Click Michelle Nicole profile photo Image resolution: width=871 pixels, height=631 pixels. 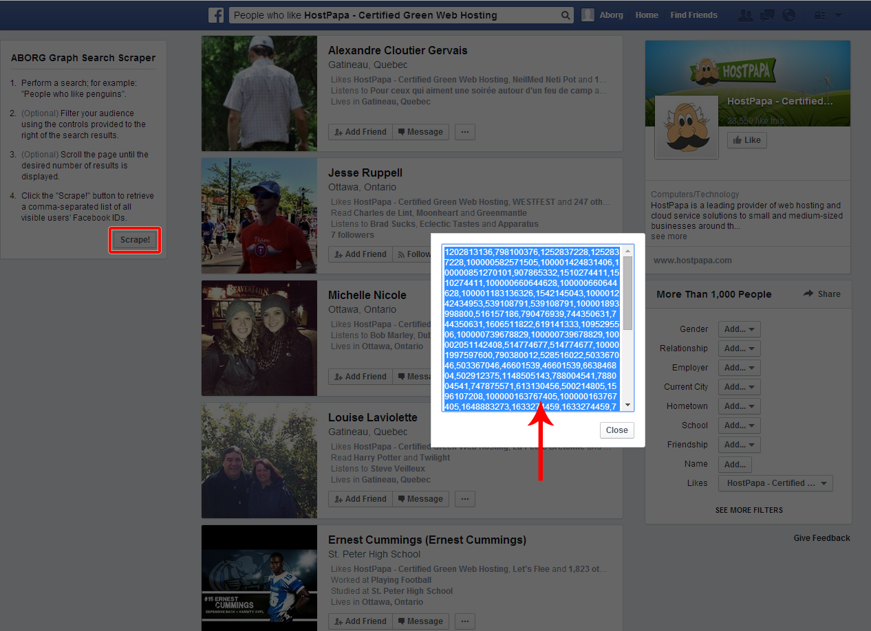[x=259, y=338]
